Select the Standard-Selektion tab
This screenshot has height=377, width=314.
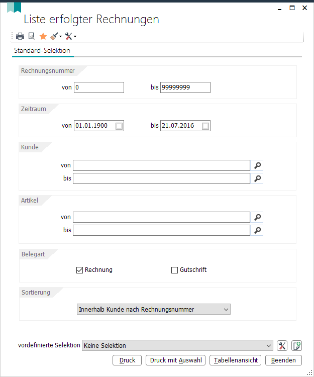42,50
